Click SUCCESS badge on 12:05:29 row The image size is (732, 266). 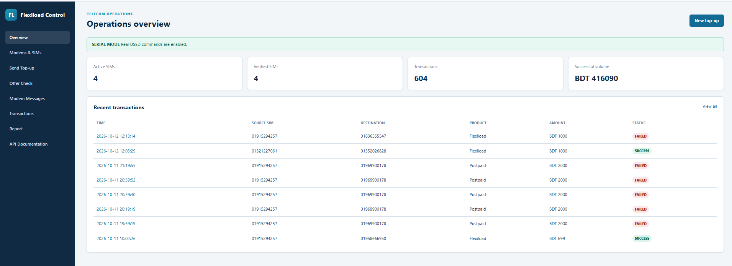pyautogui.click(x=642, y=151)
